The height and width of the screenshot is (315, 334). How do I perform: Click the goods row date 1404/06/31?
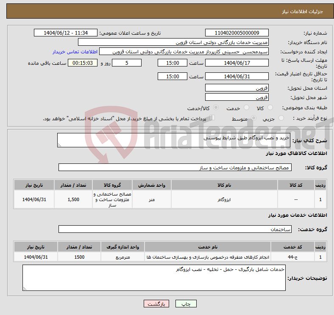(x=34, y=199)
